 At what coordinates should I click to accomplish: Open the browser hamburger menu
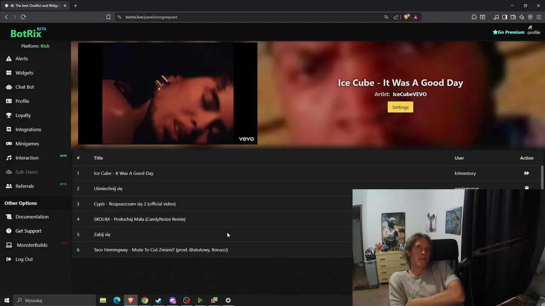coord(539,17)
